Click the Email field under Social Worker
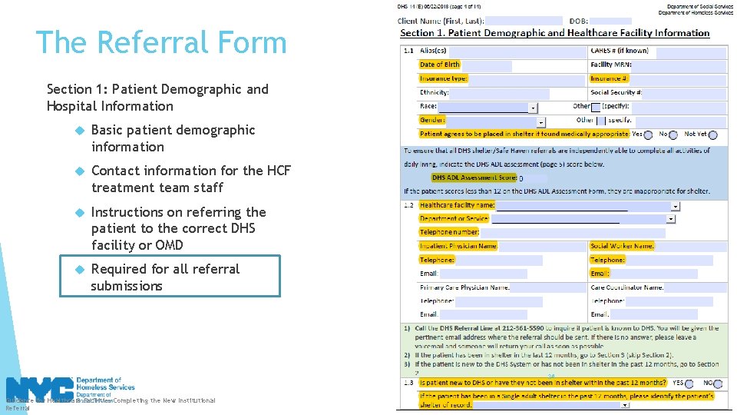This screenshot has height=415, width=737. pos(654,274)
